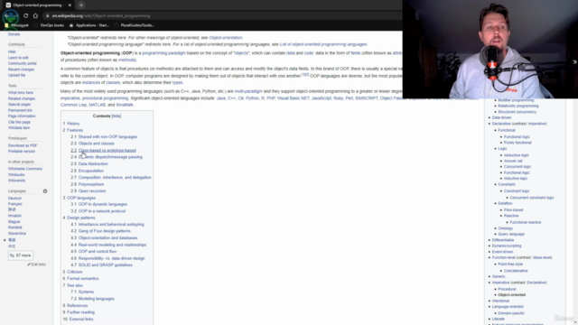Viewport: 578px width, 325px height.
Task: Jump to 2.3 Class-based vs prototype-based
Action: 103,151
